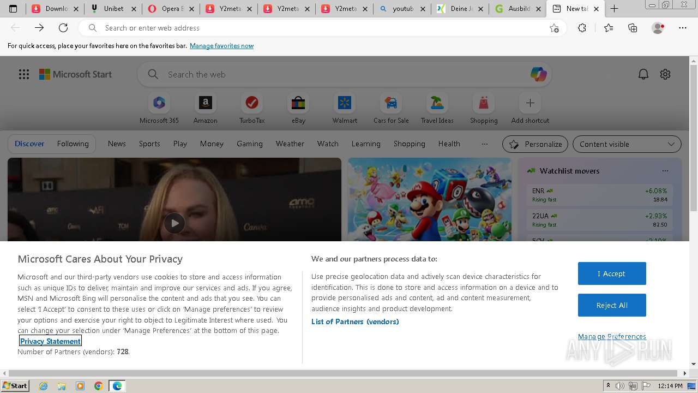Screen dimensions: 698x393
Task: Open Edge Settings and more menu
Action: coord(683,28)
